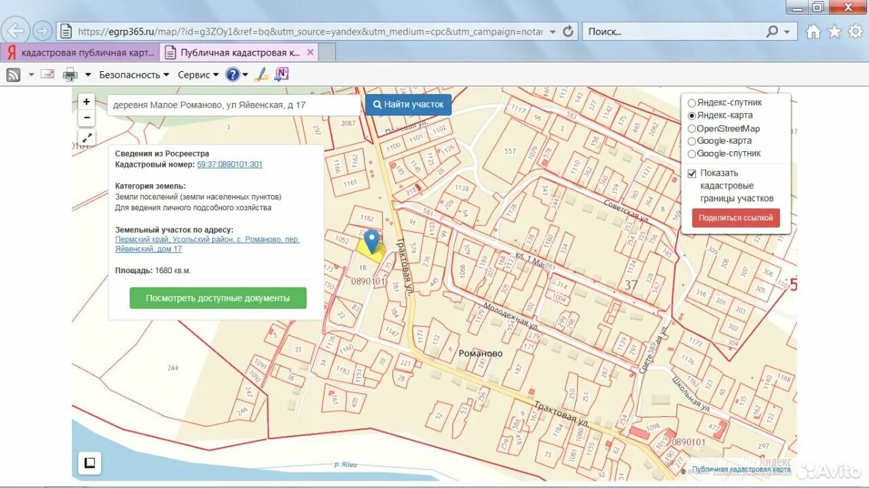Open cadastral number link 59:37:0890101:301
The height and width of the screenshot is (488, 869).
coord(229,165)
